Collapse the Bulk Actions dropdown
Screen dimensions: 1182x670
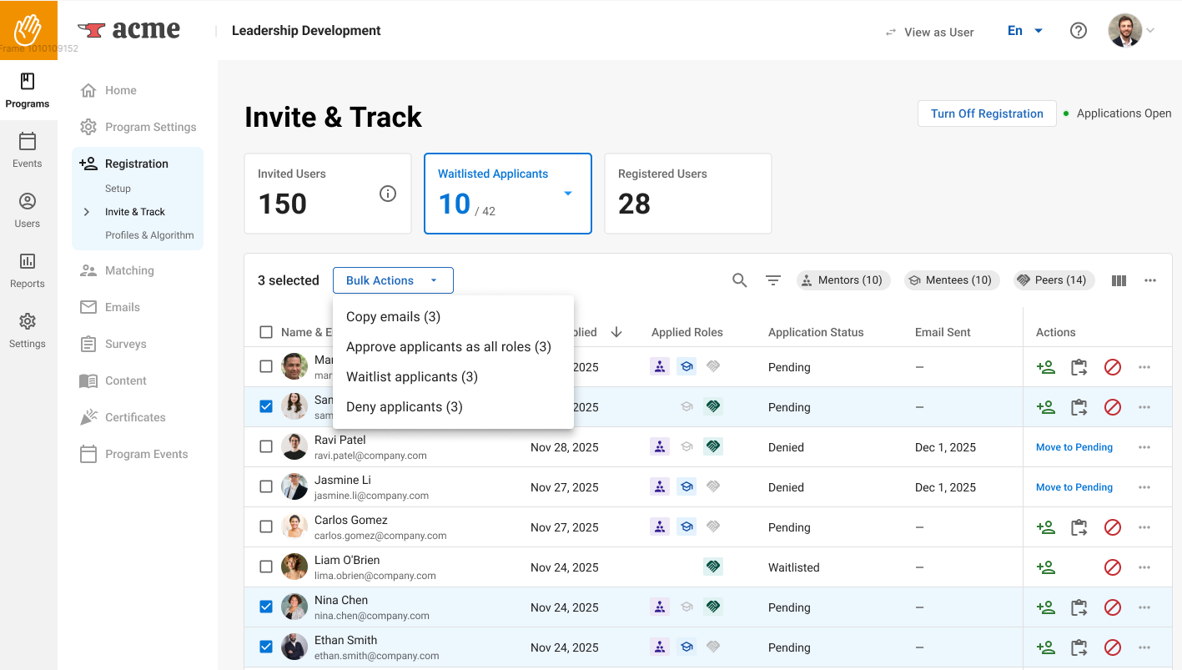click(393, 280)
